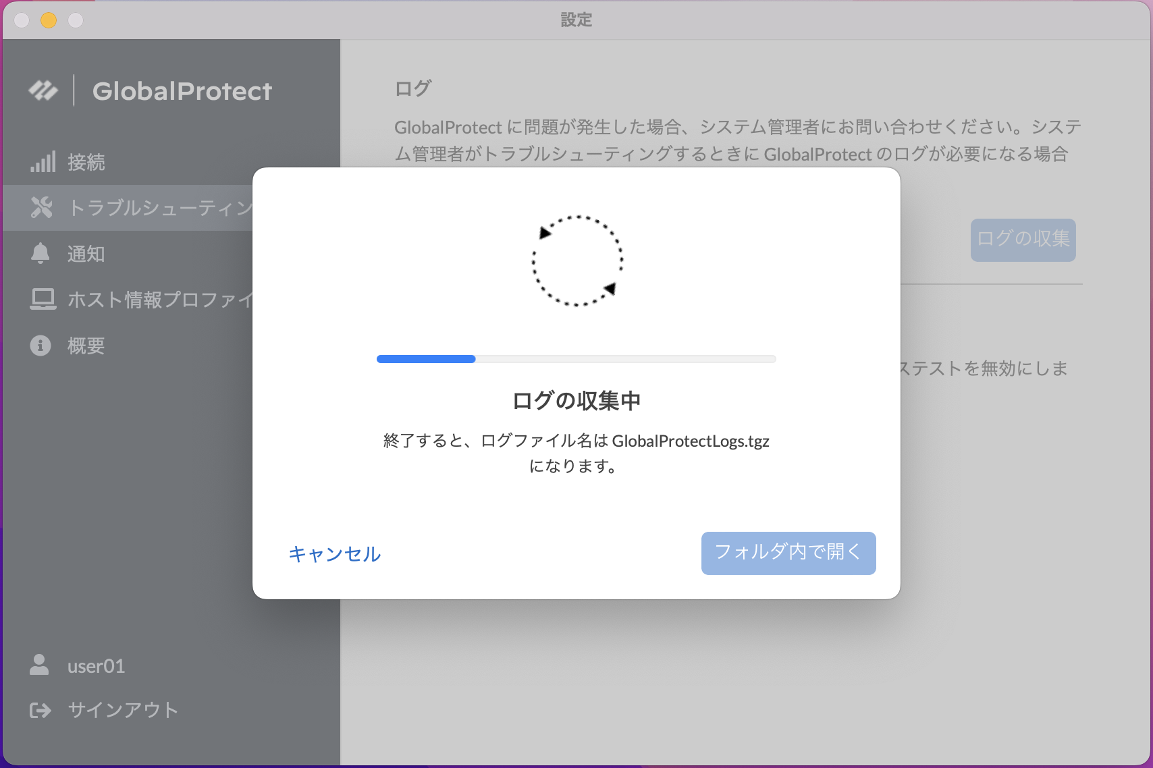Click the log collection progress bar
The image size is (1153, 768).
(x=576, y=359)
